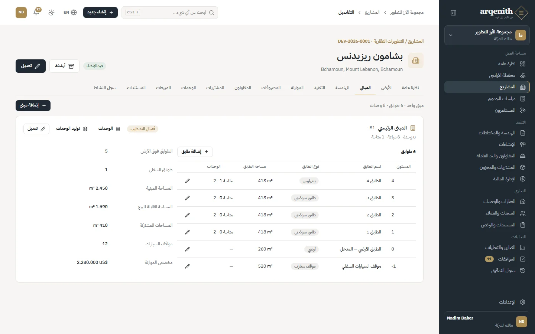The image size is (535, 334).
Task: Focus the search field ابحث عن أي شيء
Action: click(170, 12)
